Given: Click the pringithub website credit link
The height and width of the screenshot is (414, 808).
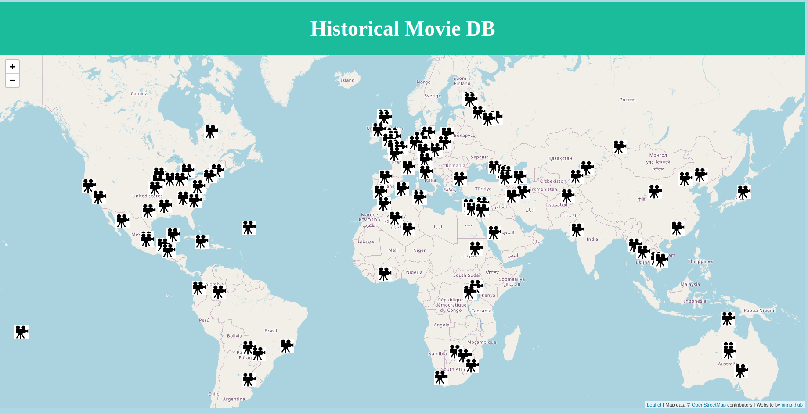Looking at the screenshot, I should point(791,405).
